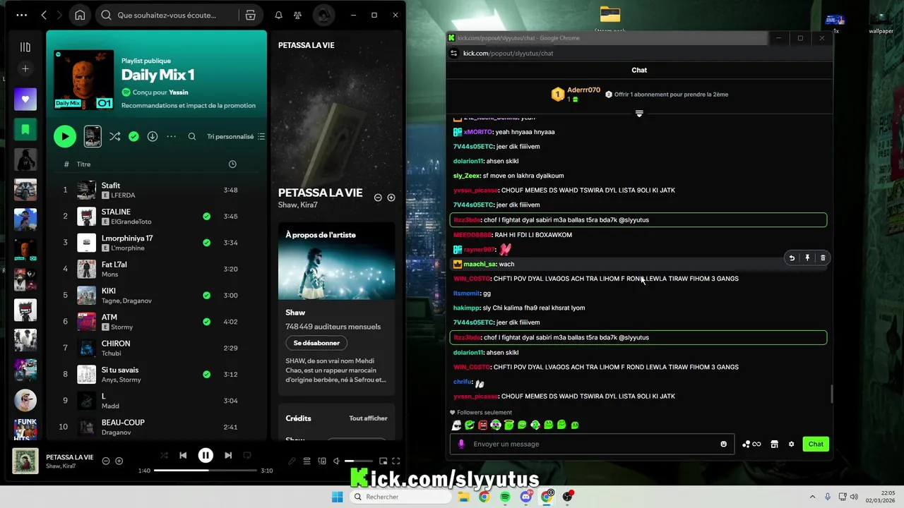904x508 pixels.
Task: Enter Spotify fullscreen mode
Action: point(396,461)
